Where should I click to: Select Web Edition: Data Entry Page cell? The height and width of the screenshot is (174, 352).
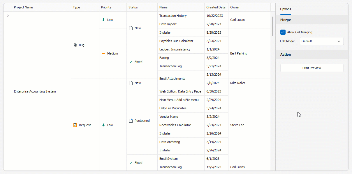click(x=181, y=91)
